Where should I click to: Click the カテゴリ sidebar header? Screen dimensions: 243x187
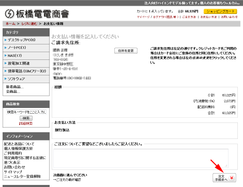[x=26, y=33]
